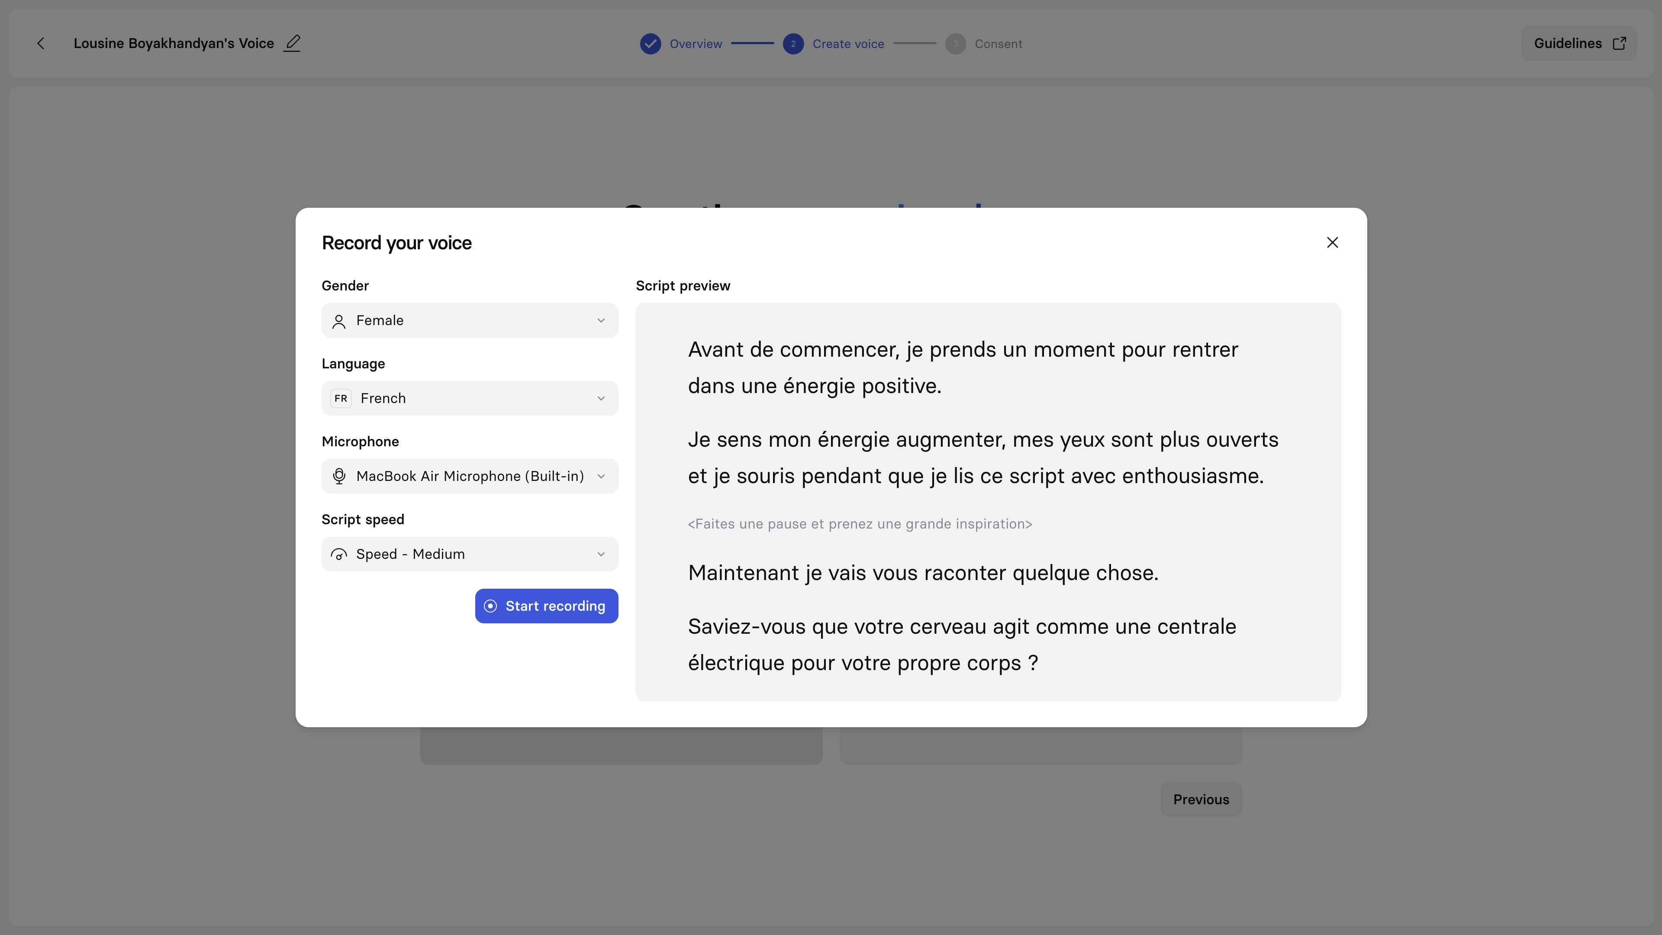The height and width of the screenshot is (935, 1662).
Task: Click the Overview step checkmark icon
Action: pyautogui.click(x=651, y=44)
